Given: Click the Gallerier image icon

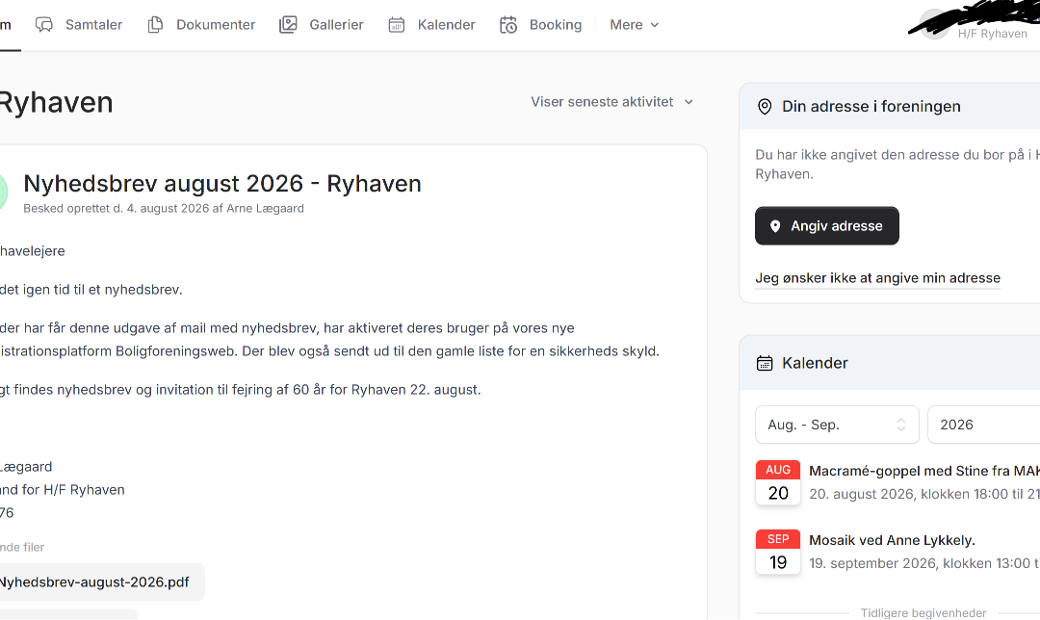Looking at the screenshot, I should tap(288, 25).
